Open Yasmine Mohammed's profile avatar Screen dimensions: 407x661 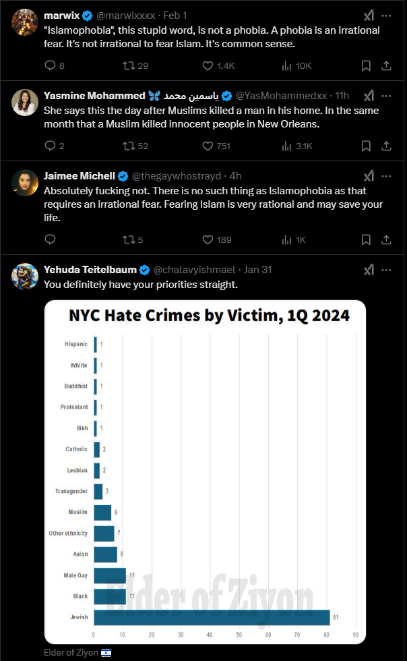tap(25, 103)
